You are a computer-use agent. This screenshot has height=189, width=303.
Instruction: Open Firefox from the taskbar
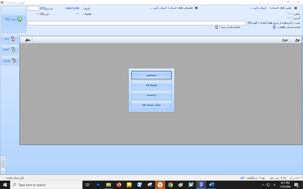(119, 185)
